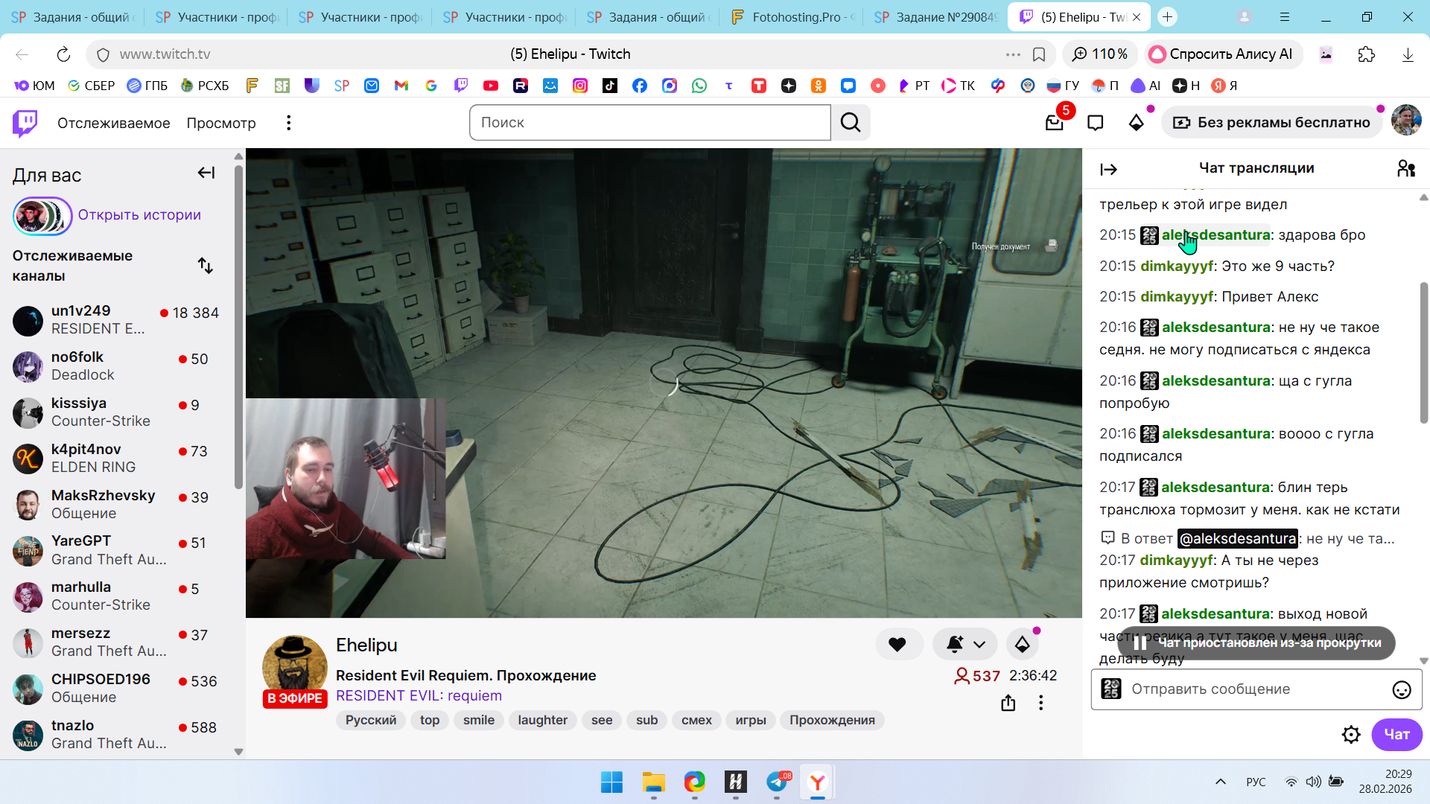Viewport: 1430px width, 804px height.
Task: Open the chat community users list icon
Action: pyautogui.click(x=1405, y=169)
